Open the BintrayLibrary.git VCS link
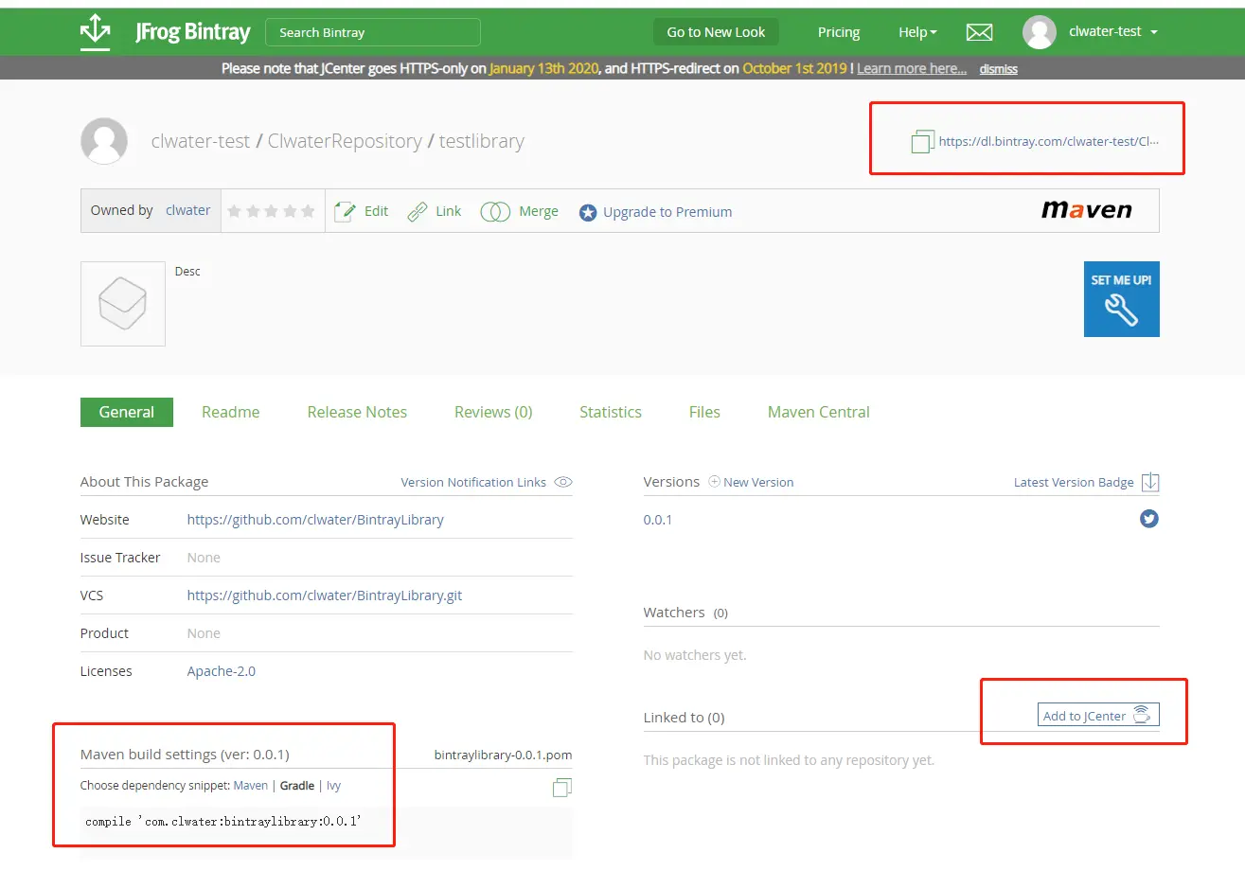1245x871 pixels. tap(325, 595)
